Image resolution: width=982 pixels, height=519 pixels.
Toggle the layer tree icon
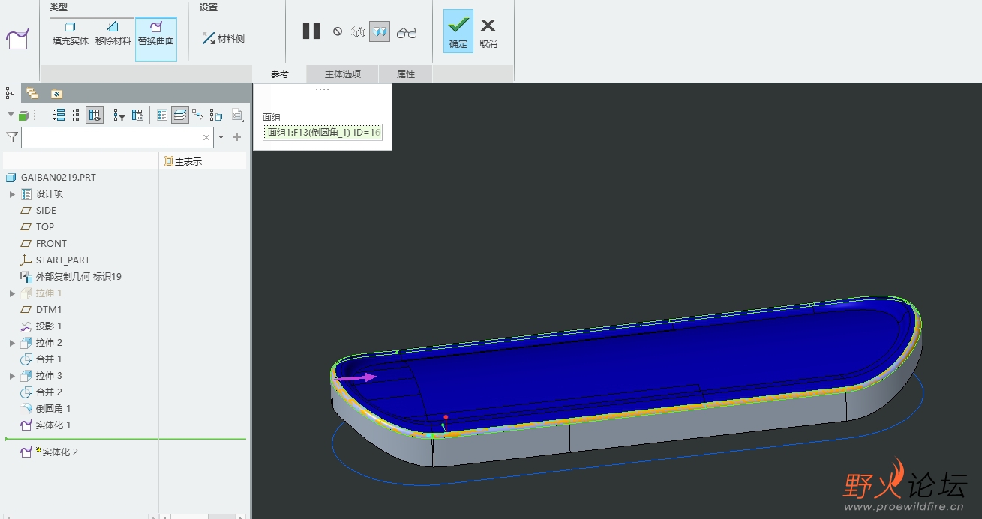click(180, 115)
